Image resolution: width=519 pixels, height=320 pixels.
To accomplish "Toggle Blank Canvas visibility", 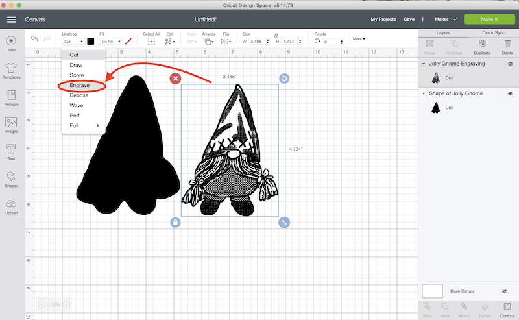I will point(505,291).
